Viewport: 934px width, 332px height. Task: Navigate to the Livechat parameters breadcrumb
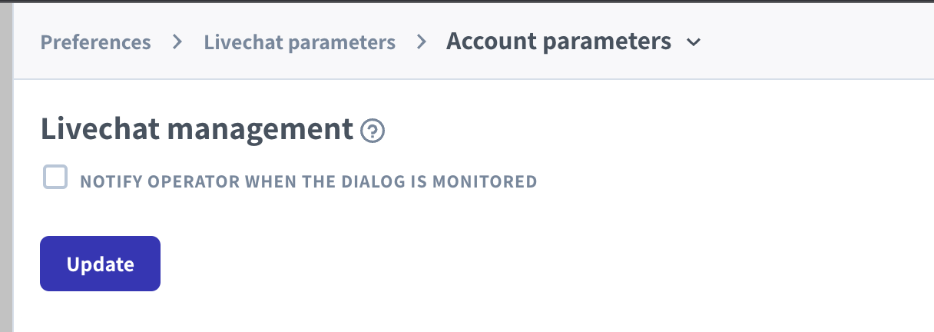[x=300, y=42]
